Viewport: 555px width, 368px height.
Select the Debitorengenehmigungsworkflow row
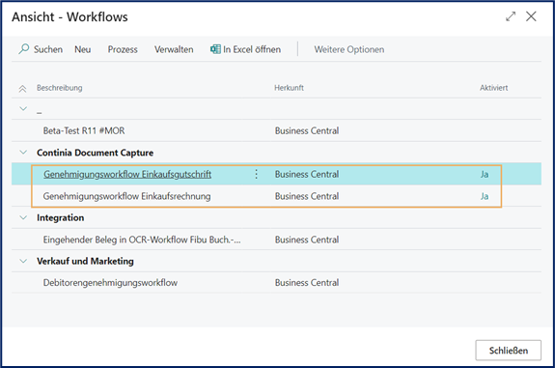click(x=276, y=283)
